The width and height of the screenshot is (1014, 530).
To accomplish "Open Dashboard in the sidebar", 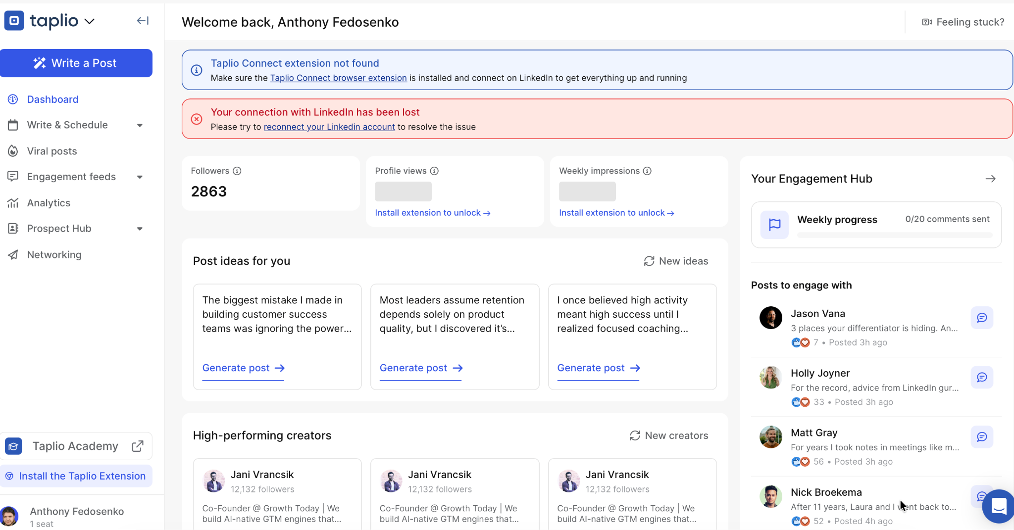I will click(x=52, y=99).
